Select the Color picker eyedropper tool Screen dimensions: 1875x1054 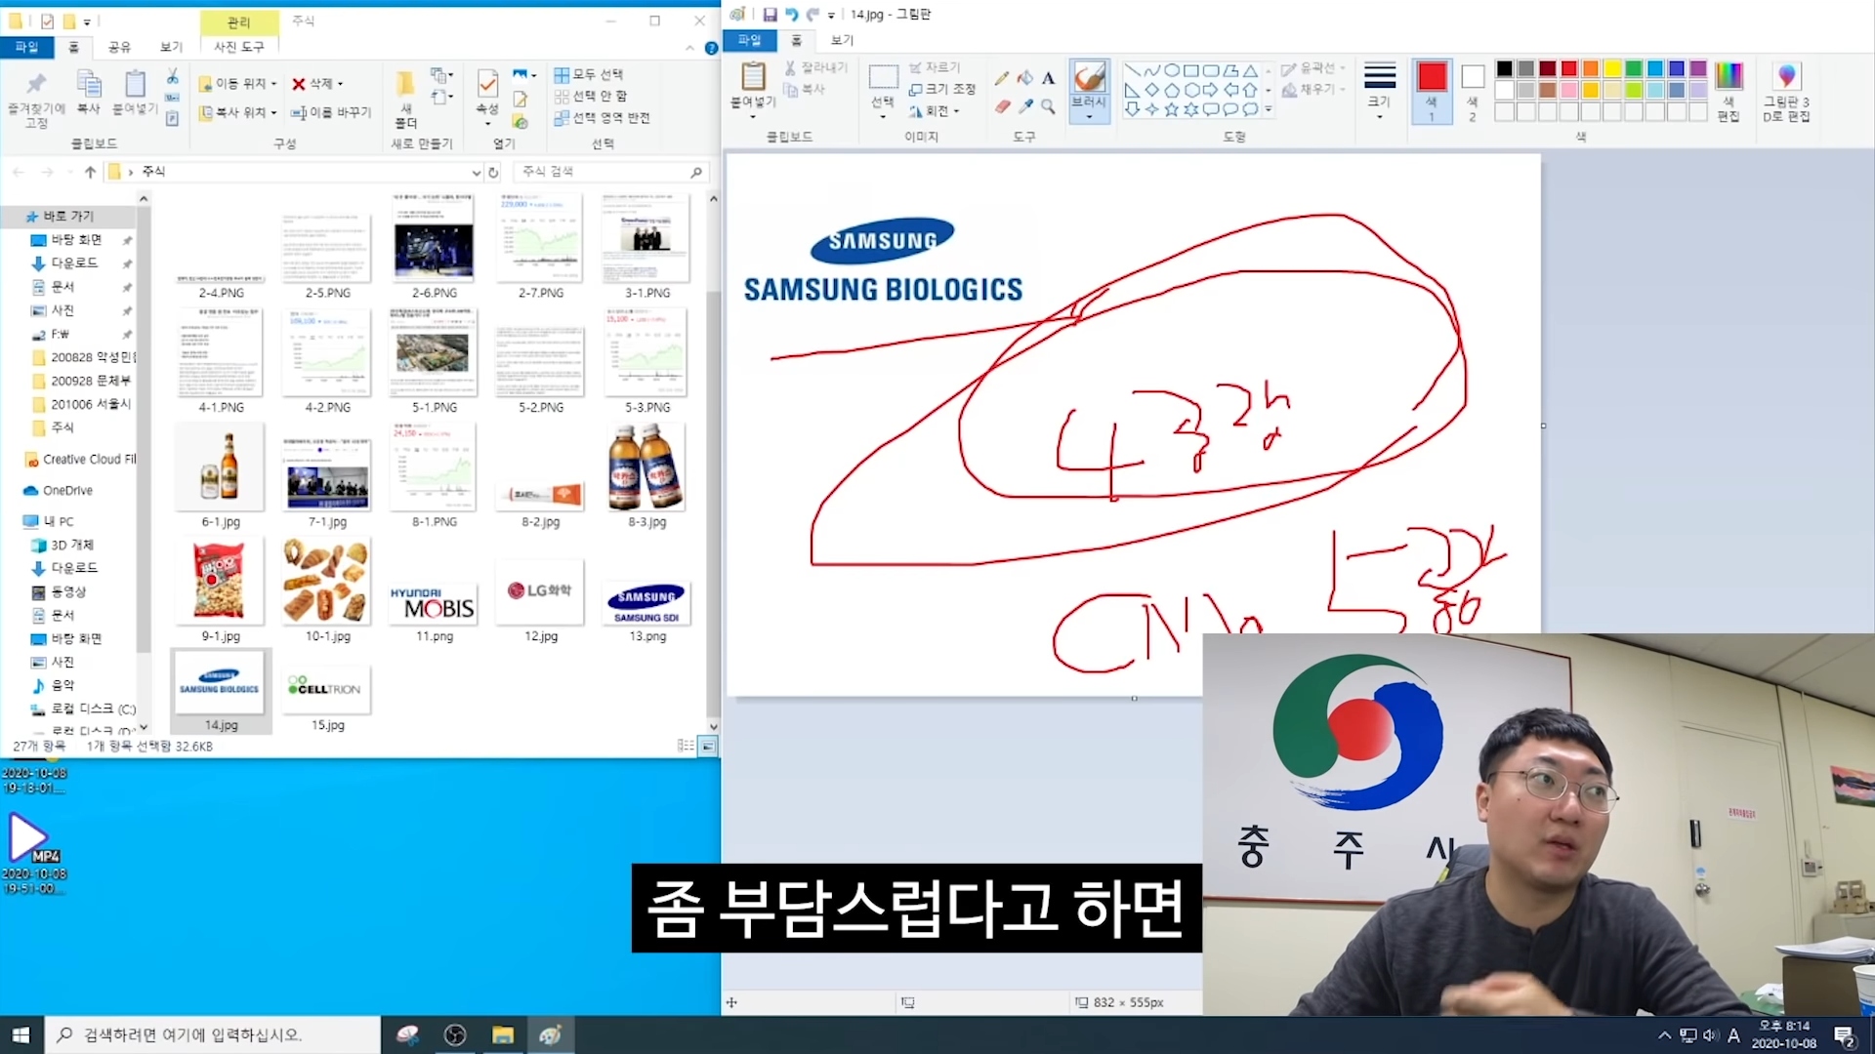(1024, 106)
